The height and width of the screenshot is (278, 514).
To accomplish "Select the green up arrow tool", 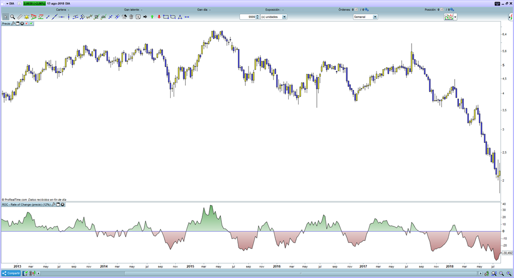I will click(x=152, y=17).
